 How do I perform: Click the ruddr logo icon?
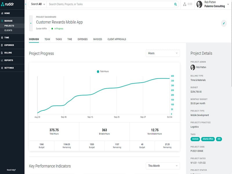click(x=3, y=4)
